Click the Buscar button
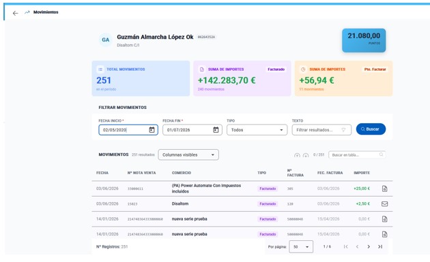Viewport: 430px width, 262px height. coord(371,129)
